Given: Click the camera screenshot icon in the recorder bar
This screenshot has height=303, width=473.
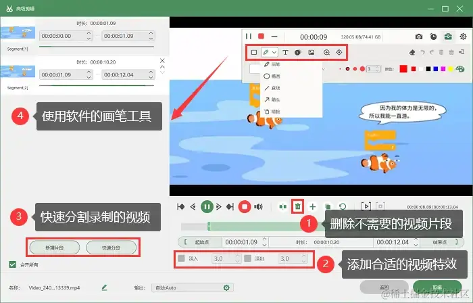Looking at the screenshot, I should (x=419, y=37).
